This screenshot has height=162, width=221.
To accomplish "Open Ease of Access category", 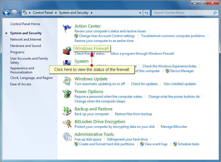I will (x=21, y=84).
